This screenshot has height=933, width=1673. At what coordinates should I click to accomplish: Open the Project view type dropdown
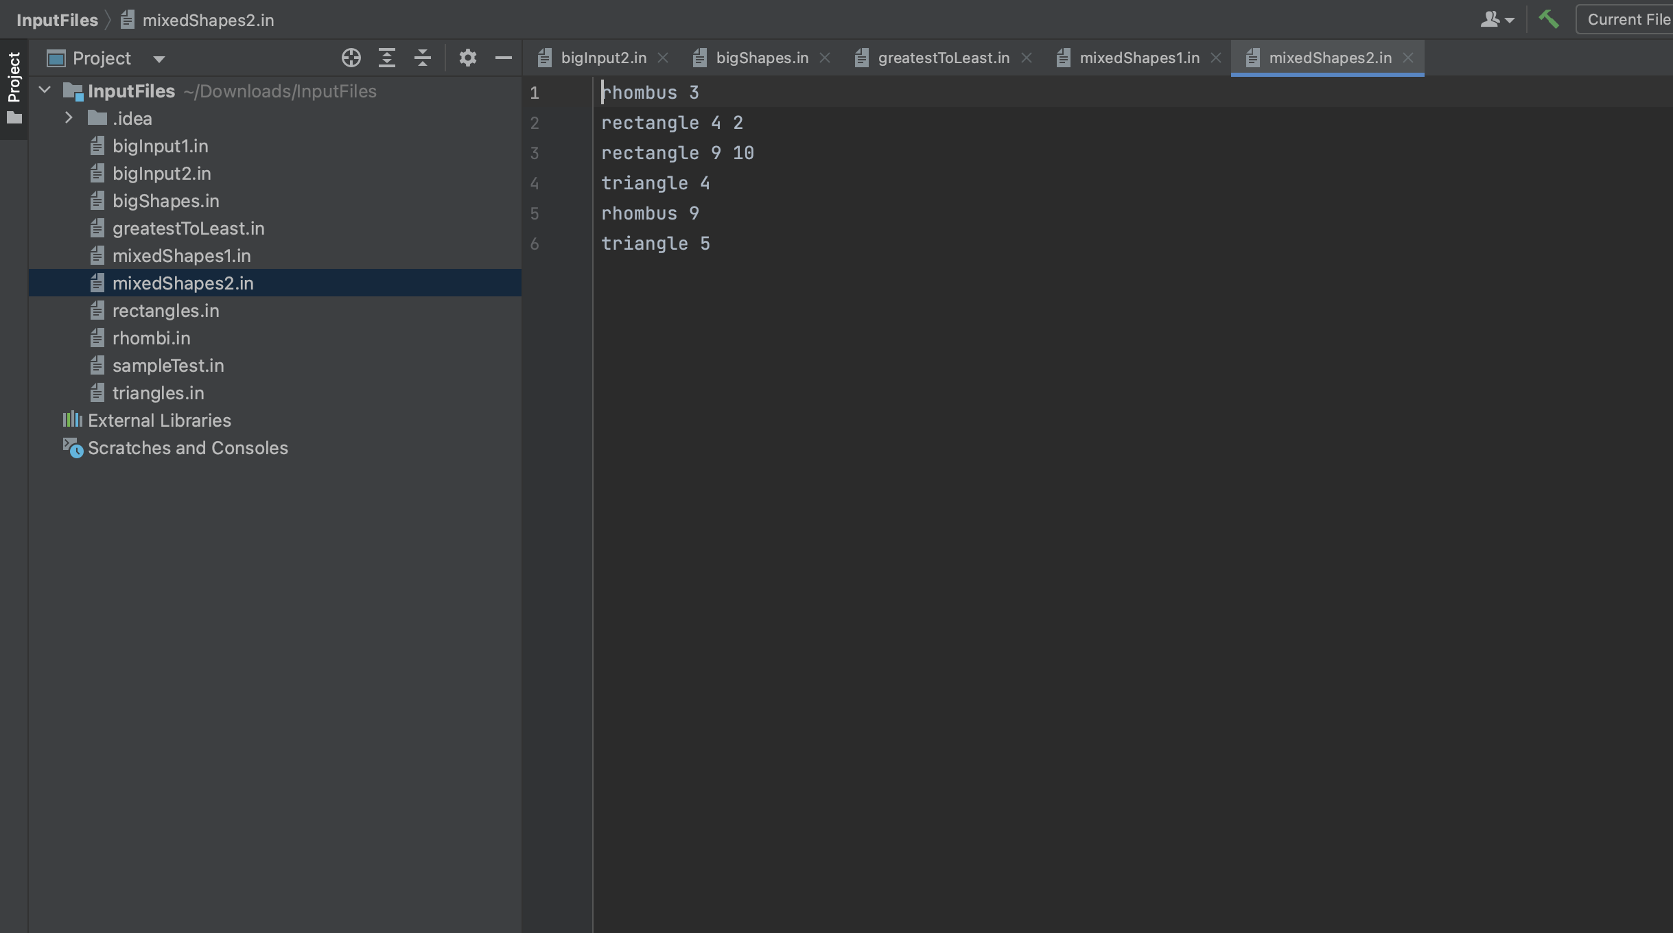(x=159, y=58)
